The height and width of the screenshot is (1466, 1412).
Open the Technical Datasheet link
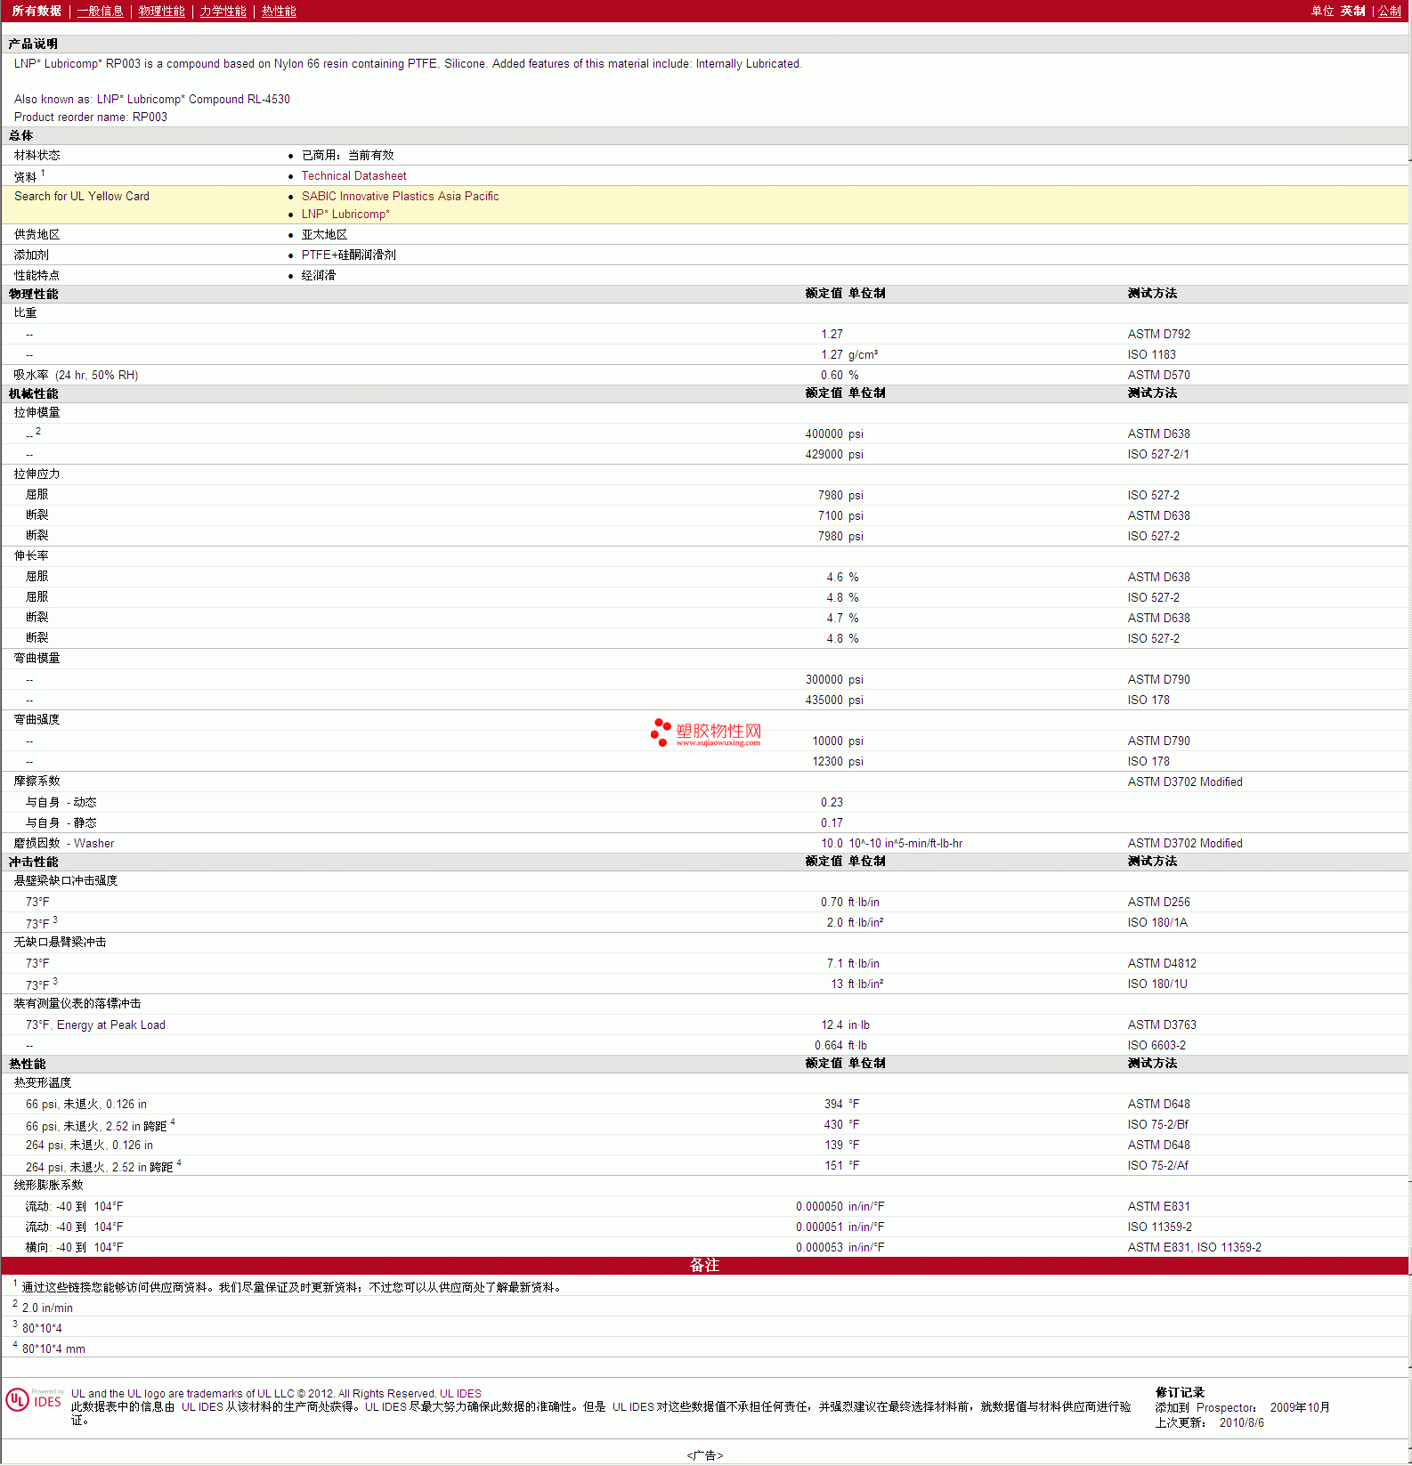353,176
